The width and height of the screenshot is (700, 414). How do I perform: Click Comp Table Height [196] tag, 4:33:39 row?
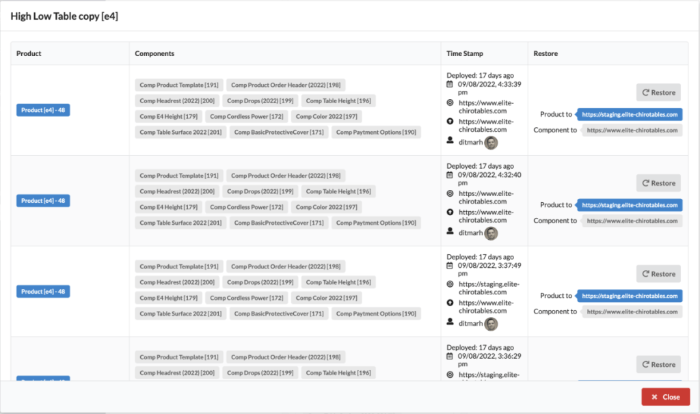338,101
